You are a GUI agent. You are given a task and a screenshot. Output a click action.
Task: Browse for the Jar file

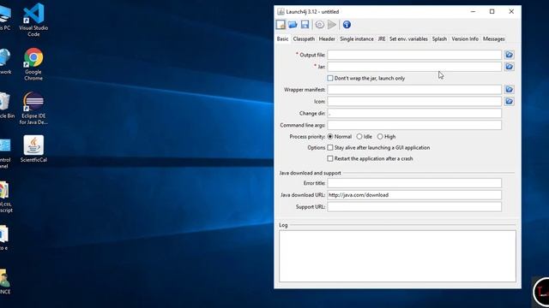[x=509, y=67]
